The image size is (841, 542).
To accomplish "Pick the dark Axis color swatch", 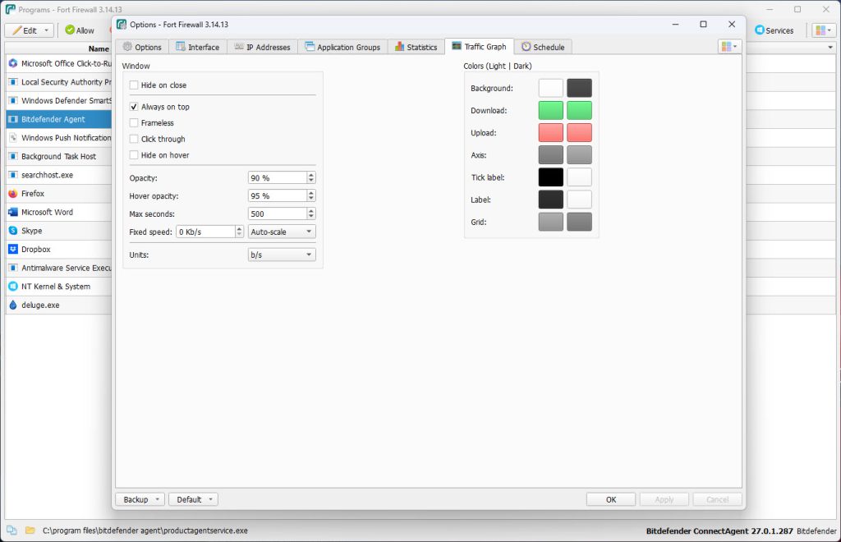I will click(579, 155).
